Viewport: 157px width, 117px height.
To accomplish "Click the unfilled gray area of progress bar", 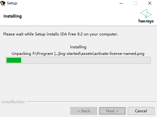I will click(86, 60).
